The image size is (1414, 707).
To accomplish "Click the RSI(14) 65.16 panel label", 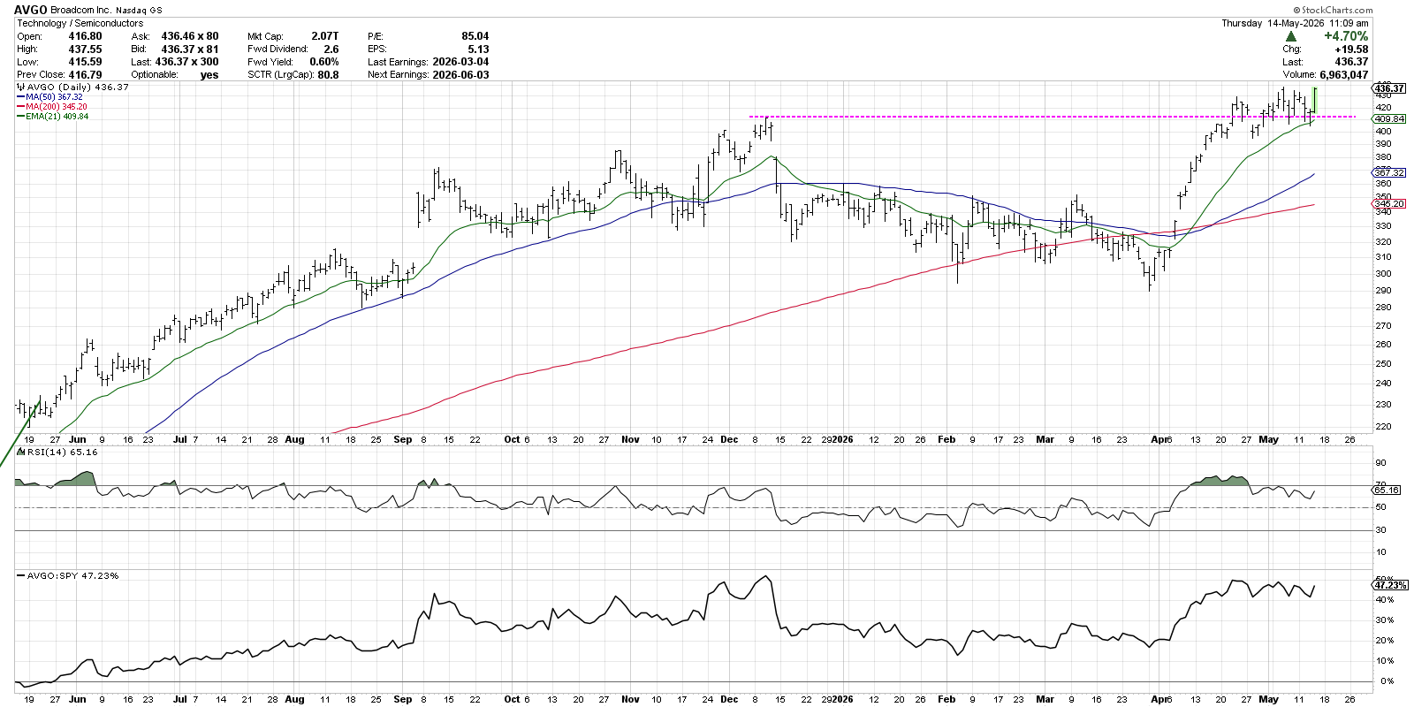I will coord(63,452).
